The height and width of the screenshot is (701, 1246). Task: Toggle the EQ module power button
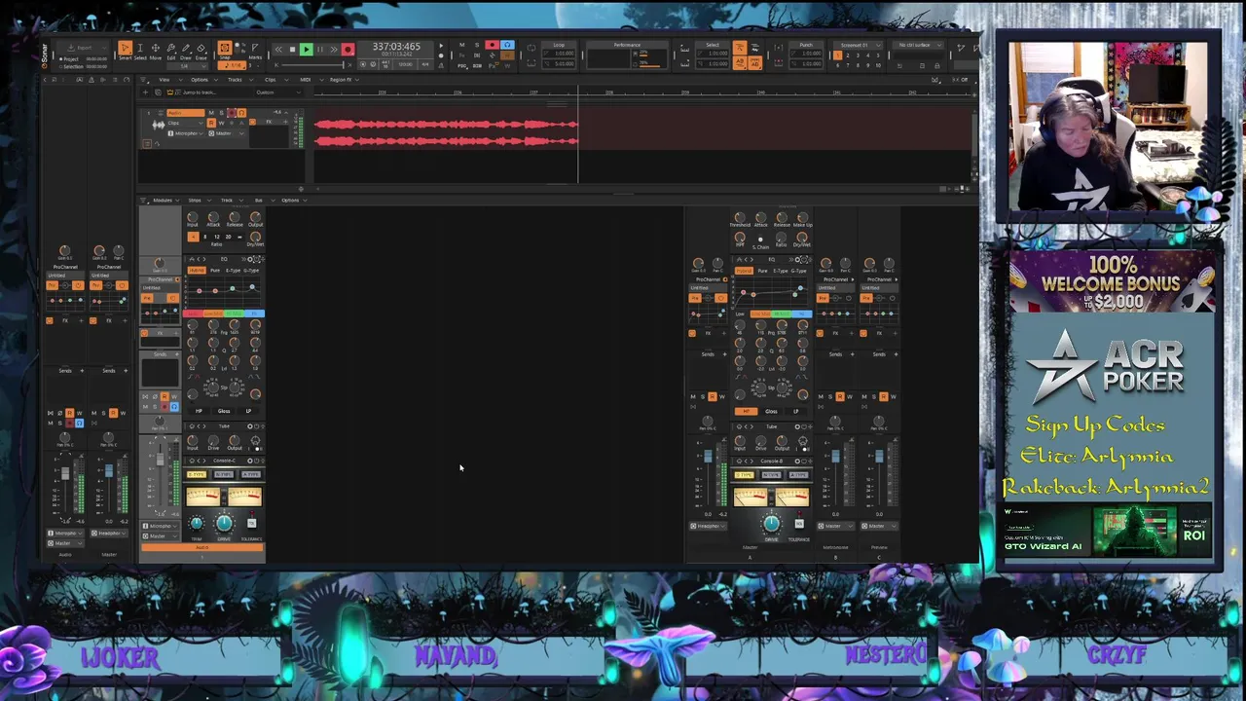point(256,259)
